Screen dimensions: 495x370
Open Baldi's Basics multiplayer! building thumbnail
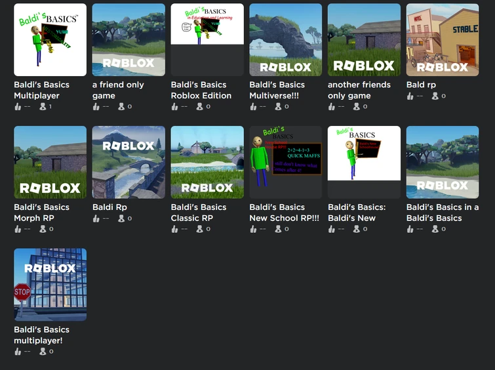pyautogui.click(x=50, y=285)
